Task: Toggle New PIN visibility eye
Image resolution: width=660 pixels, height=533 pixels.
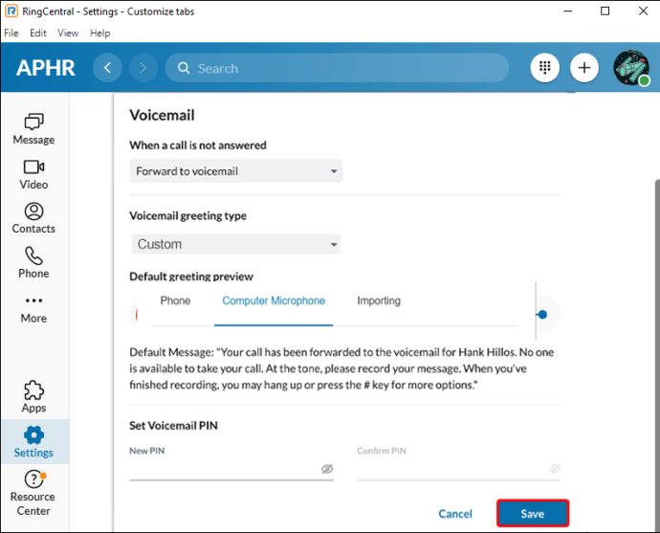Action: pyautogui.click(x=327, y=469)
